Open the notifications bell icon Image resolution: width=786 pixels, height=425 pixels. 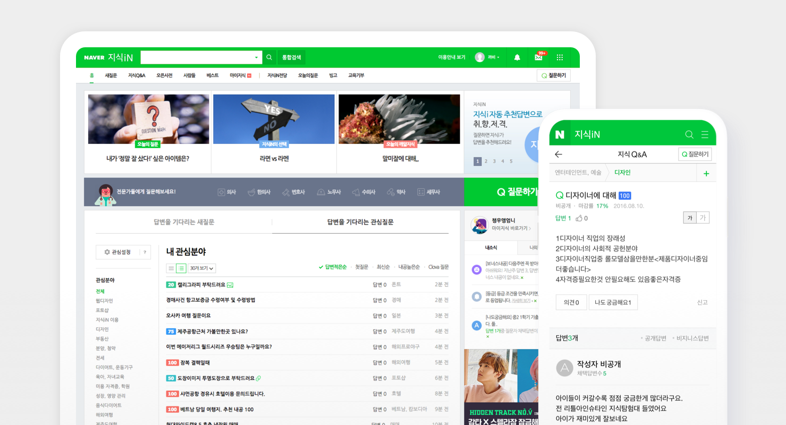coord(517,57)
